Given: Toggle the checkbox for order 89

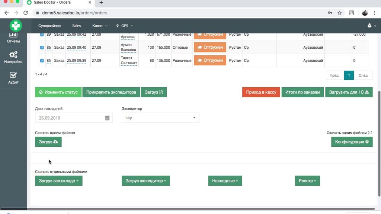Looking at the screenshot, I should click(42, 35).
